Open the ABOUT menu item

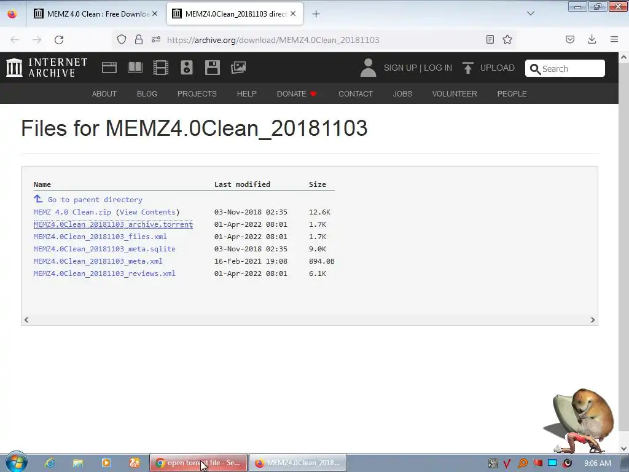(104, 93)
